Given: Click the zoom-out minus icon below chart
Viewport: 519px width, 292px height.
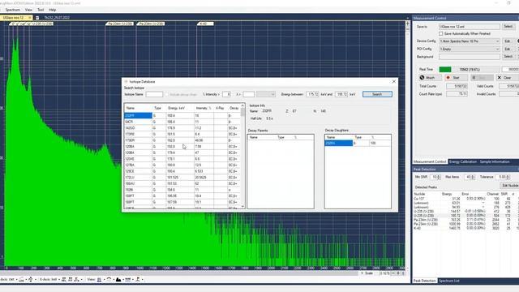Looking at the screenshot, I should [x=392, y=273].
